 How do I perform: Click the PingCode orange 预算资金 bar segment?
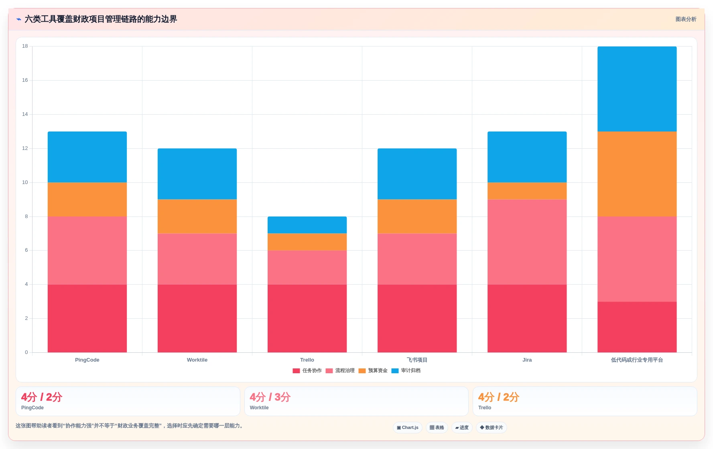tap(87, 200)
